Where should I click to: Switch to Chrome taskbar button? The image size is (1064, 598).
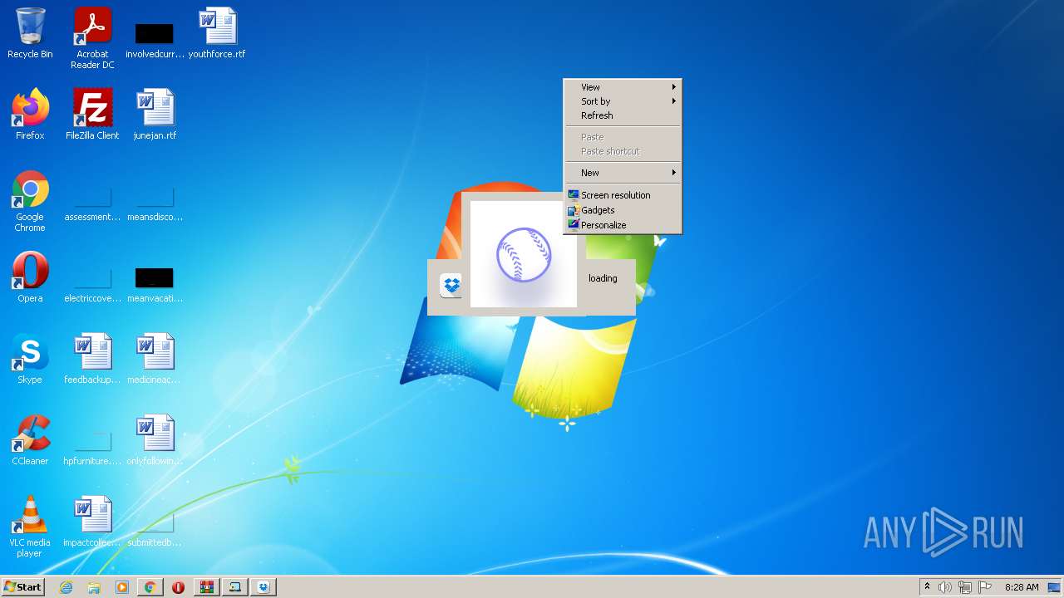click(150, 587)
